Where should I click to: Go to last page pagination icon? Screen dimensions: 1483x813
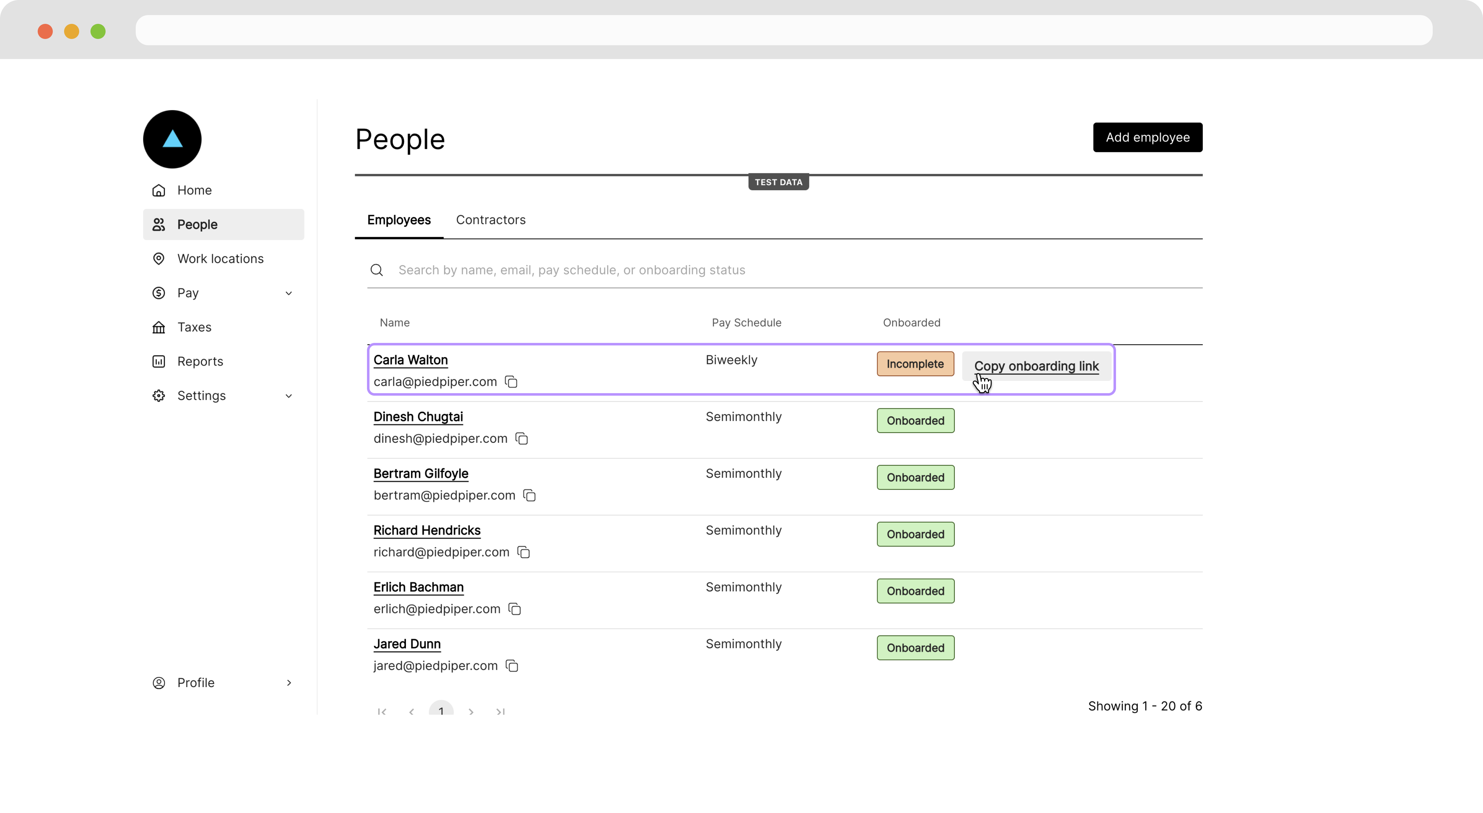(500, 712)
